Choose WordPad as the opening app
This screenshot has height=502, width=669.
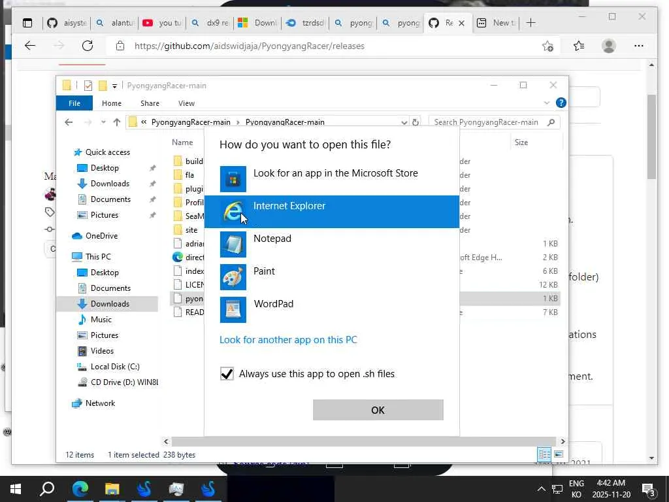331,309
